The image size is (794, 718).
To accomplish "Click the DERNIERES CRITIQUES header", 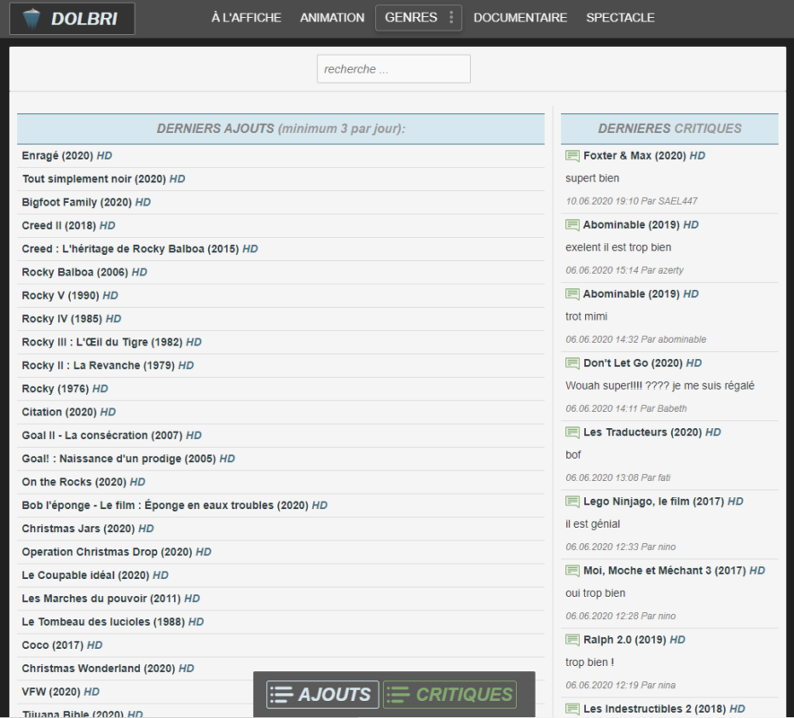I will coord(669,128).
